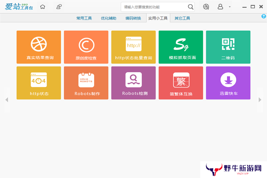Viewport: 267px width, 178px height.
Task: Switch to the 编码转换 tab
Action: pyautogui.click(x=133, y=18)
